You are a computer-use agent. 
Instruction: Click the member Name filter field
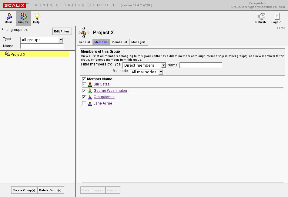click(x=201, y=65)
